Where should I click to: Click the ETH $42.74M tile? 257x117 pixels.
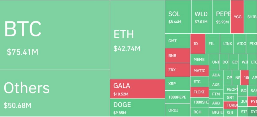click(137, 39)
